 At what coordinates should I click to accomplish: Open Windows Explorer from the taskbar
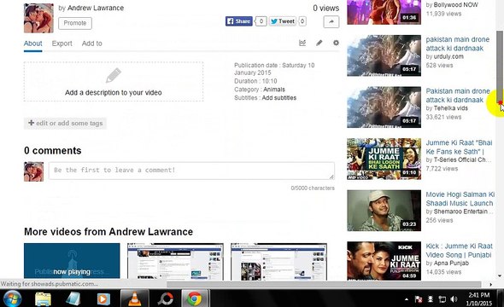tap(43, 299)
